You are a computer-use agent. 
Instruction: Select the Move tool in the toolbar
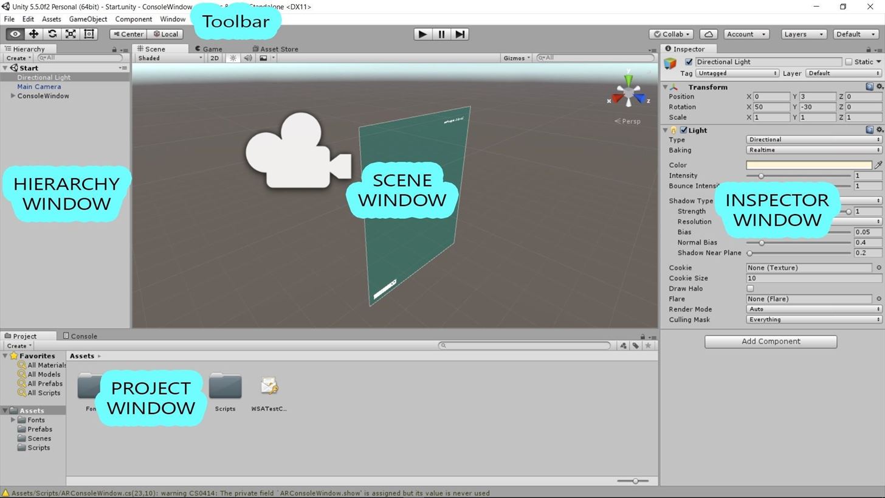33,34
